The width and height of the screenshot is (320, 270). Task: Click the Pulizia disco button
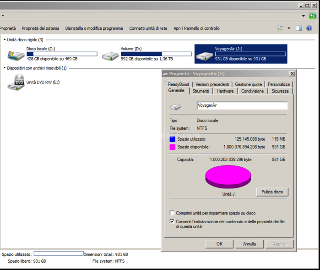(272, 192)
